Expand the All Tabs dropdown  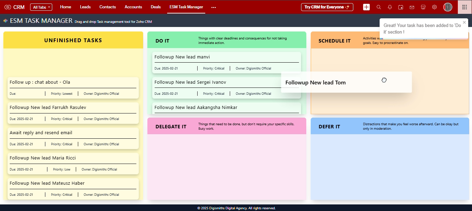pos(41,7)
